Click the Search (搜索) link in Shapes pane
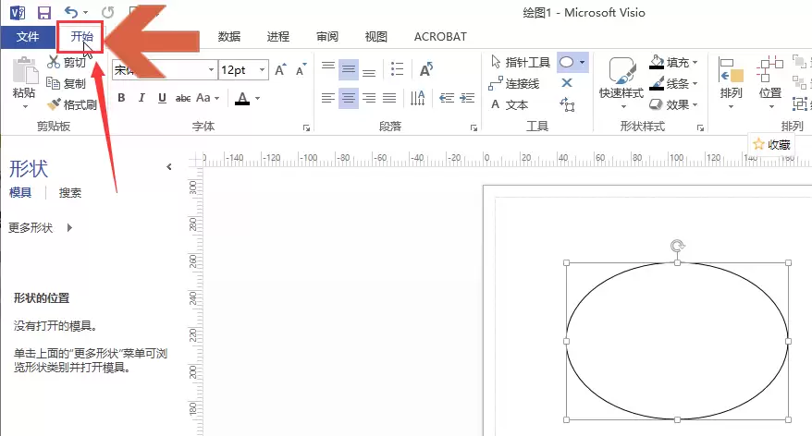This screenshot has width=812, height=436. (x=70, y=193)
